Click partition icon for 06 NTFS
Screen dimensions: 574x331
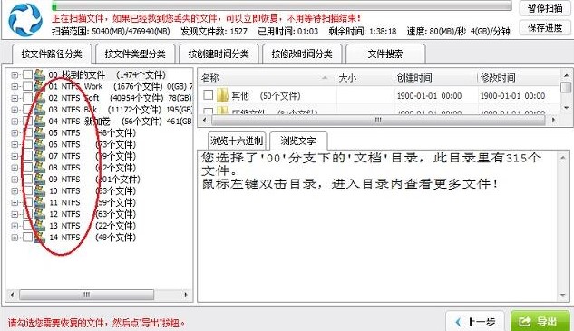[40, 144]
